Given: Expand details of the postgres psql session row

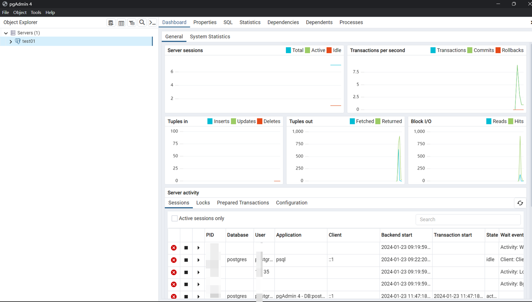Looking at the screenshot, I should coord(198,260).
